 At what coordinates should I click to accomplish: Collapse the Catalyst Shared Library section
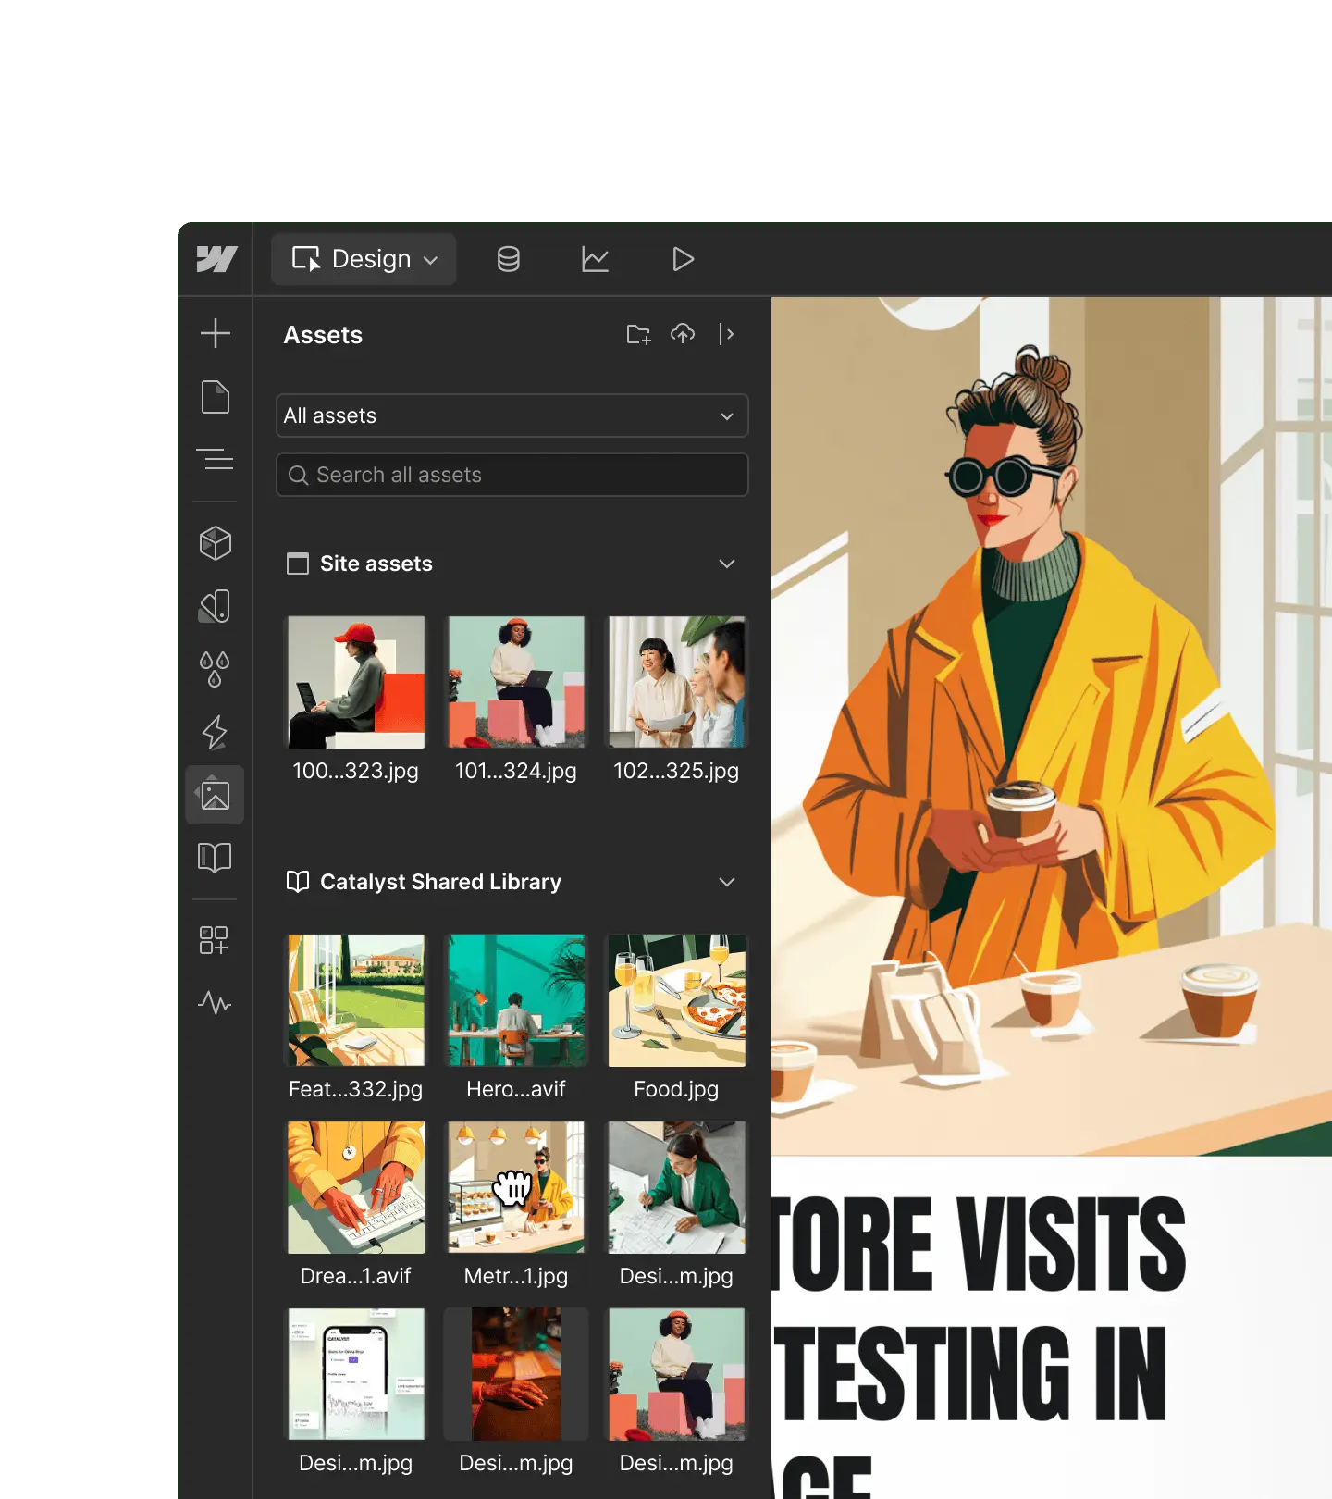pyautogui.click(x=727, y=882)
